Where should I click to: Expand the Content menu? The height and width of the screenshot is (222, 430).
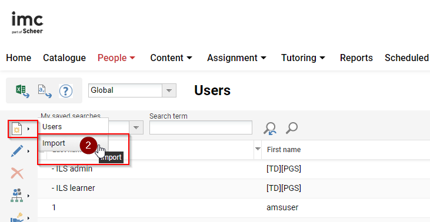click(x=171, y=58)
